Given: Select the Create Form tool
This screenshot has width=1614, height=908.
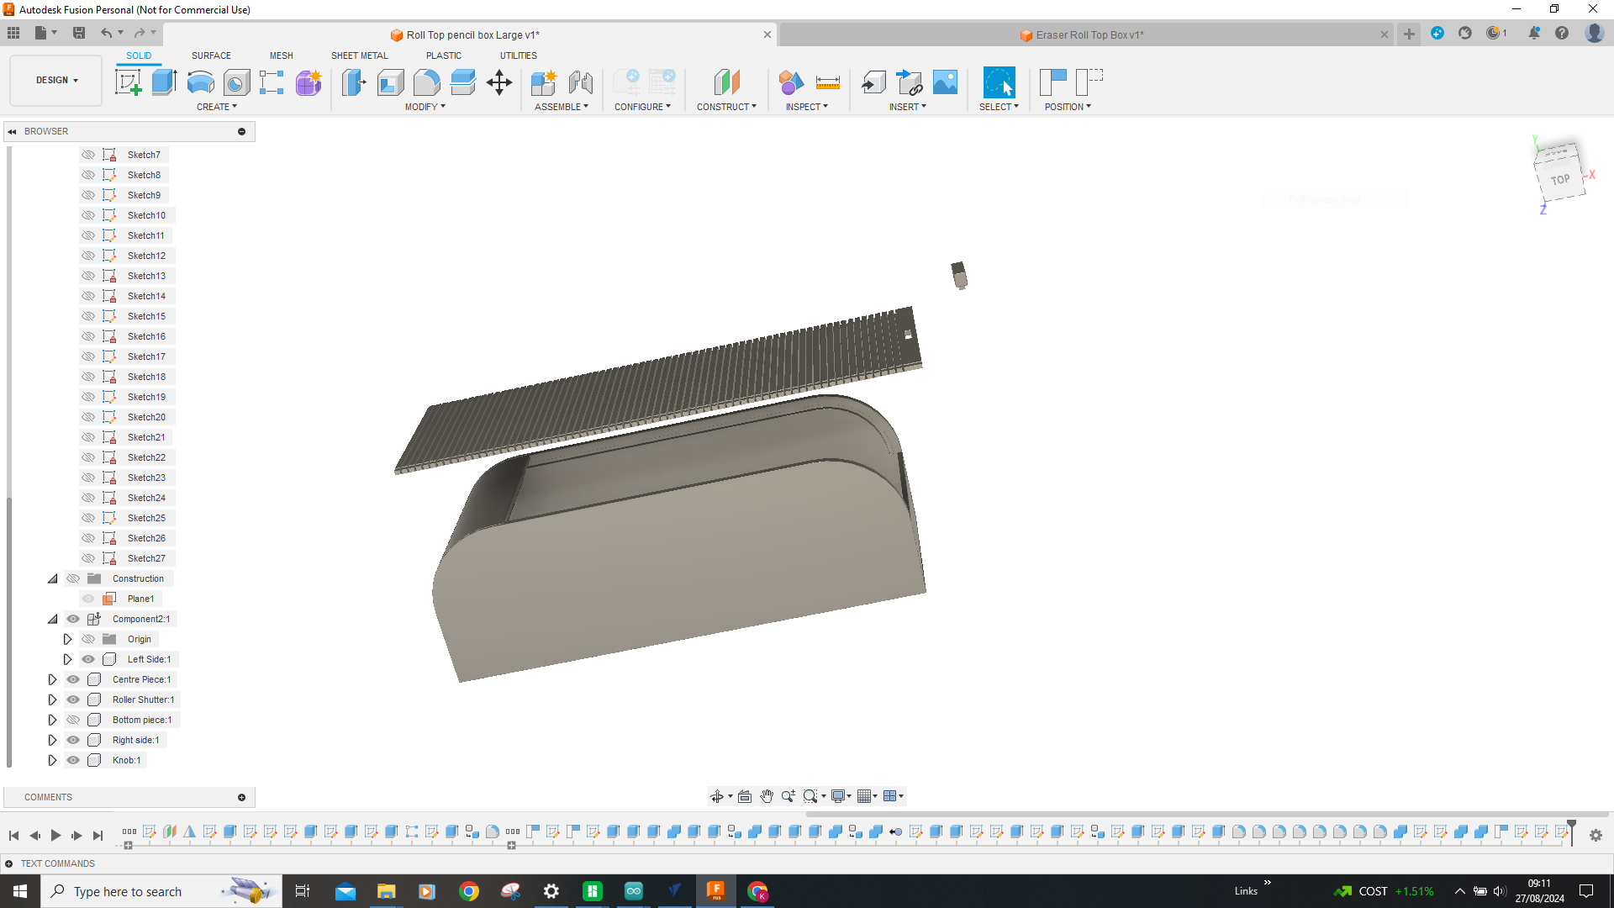Looking at the screenshot, I should click(309, 82).
